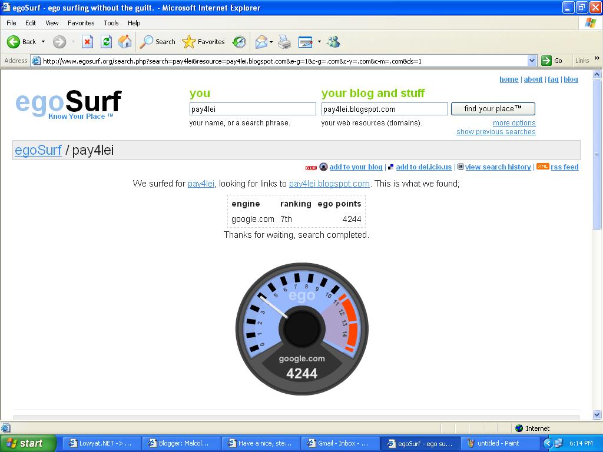
Task: Open the File menu
Action: (x=11, y=23)
